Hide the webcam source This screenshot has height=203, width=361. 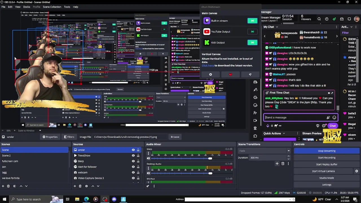pos(133,173)
